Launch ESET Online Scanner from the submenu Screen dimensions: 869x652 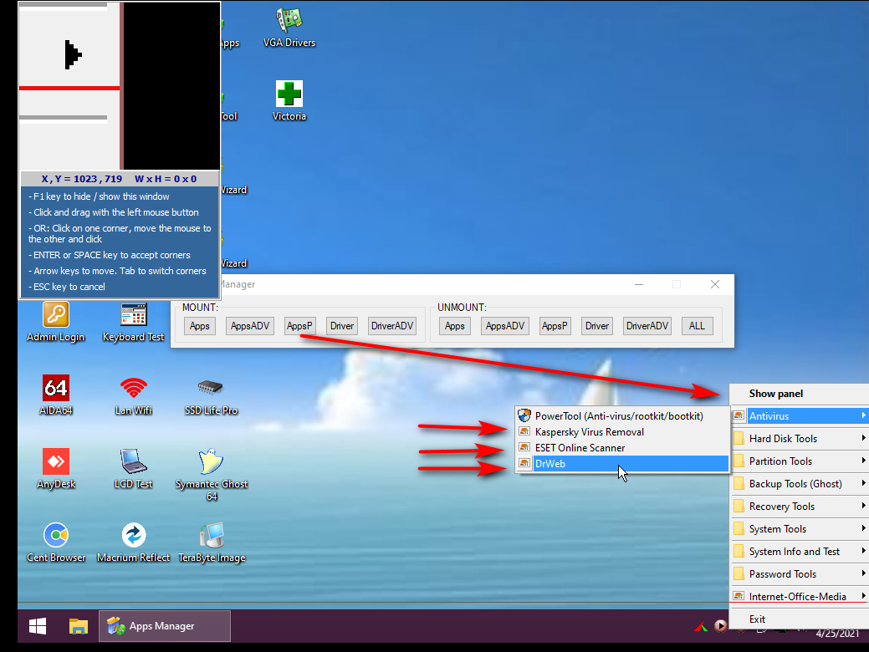(622, 447)
